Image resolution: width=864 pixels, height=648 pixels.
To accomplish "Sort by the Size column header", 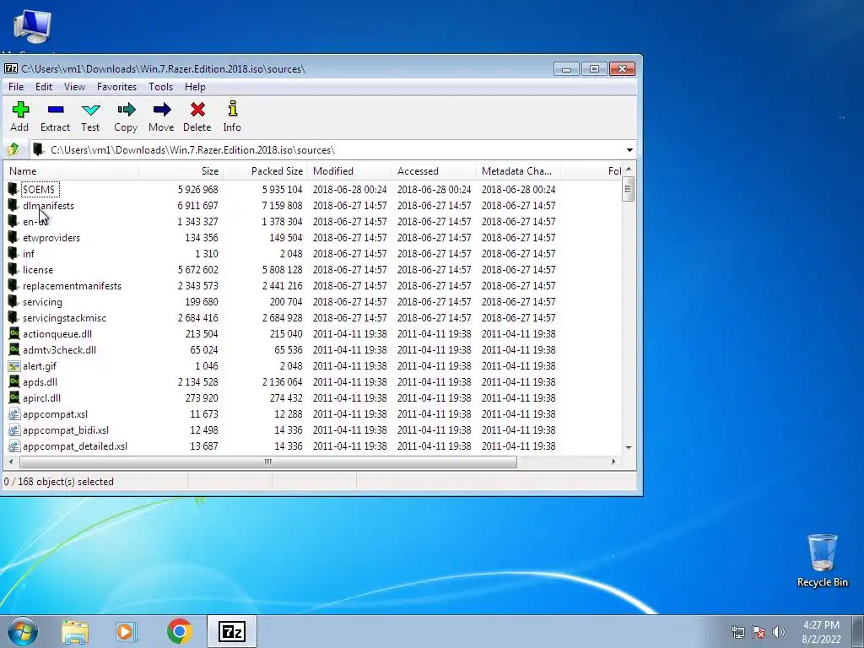I will coord(181,170).
